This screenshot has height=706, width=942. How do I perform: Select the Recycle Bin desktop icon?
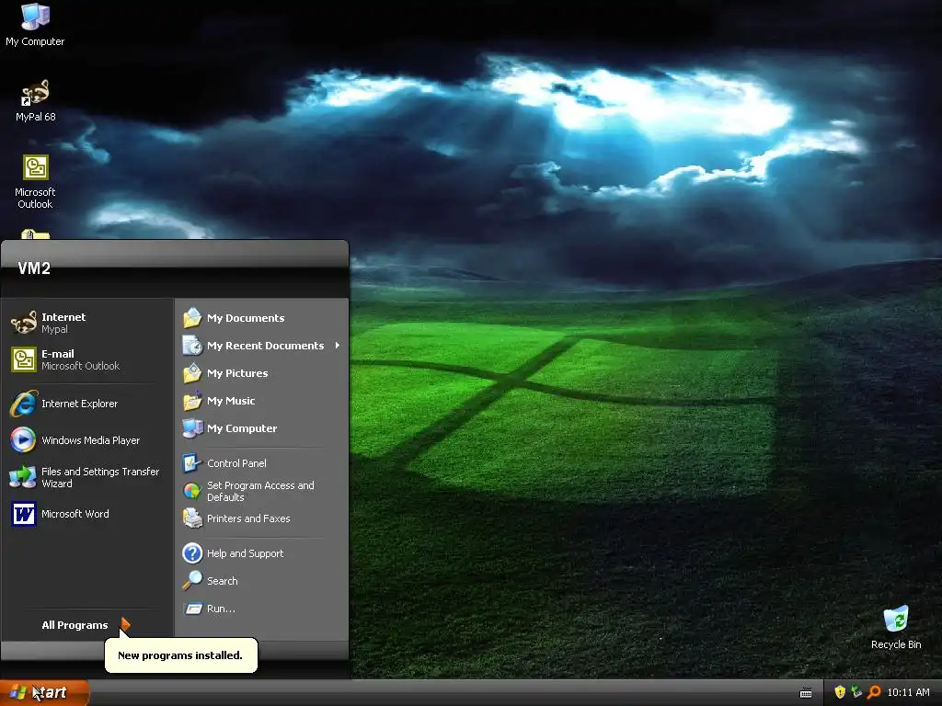(x=896, y=628)
